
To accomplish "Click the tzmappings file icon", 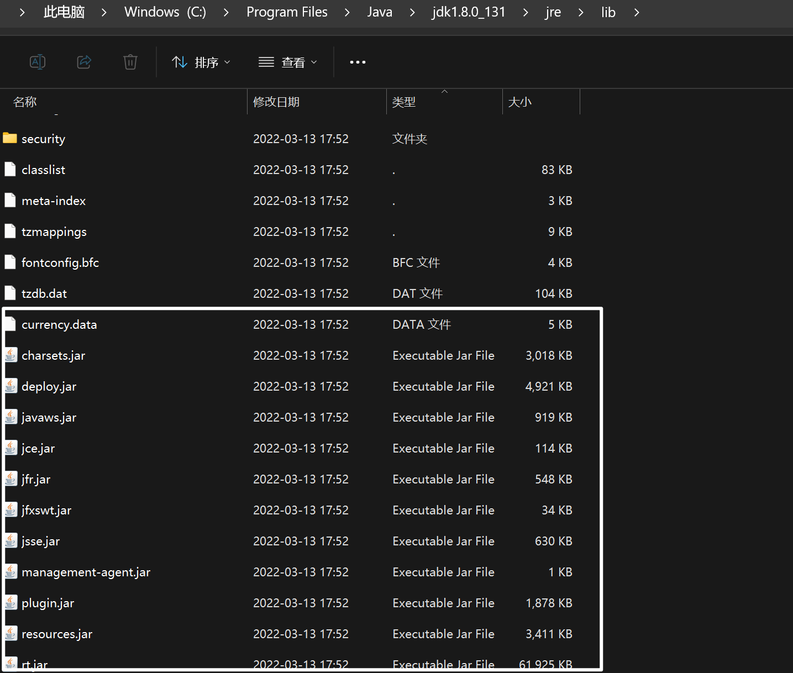I will point(10,231).
